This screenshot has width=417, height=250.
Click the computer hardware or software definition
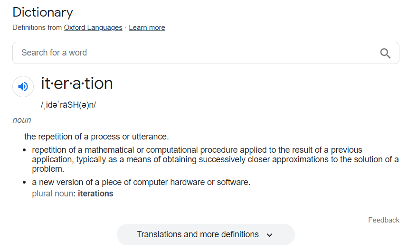click(141, 182)
